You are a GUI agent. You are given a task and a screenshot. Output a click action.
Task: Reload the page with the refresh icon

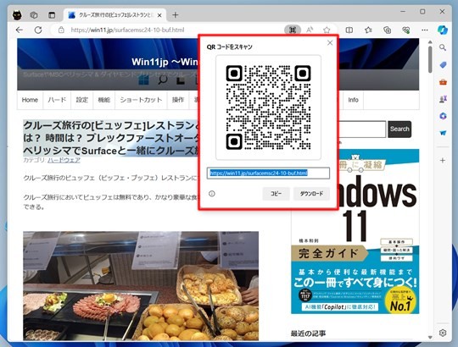[x=38, y=30]
